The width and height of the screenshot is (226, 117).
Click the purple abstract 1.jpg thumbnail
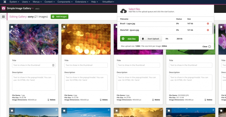click(34, 39)
